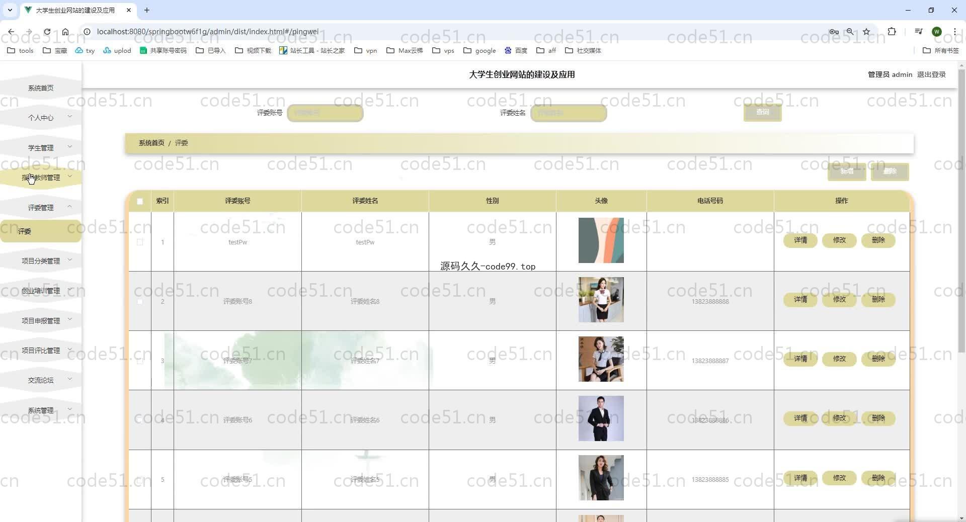Reload the page with the refresh icon

click(47, 32)
